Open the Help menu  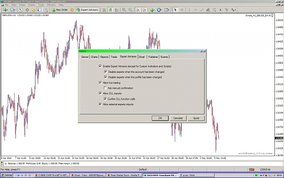tap(61, 5)
